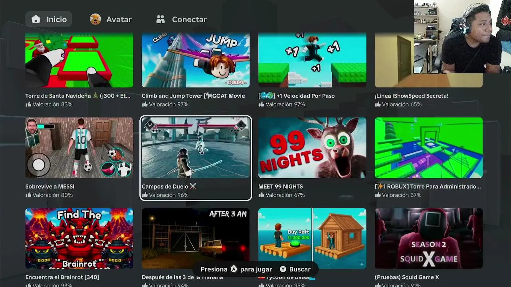Click the Y button Buscar icon
This screenshot has width=511, height=287.
pyautogui.click(x=283, y=269)
